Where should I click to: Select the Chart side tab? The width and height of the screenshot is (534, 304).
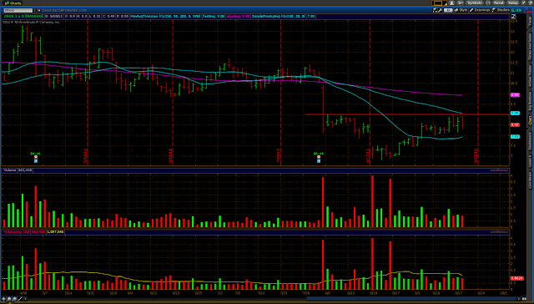[530, 120]
